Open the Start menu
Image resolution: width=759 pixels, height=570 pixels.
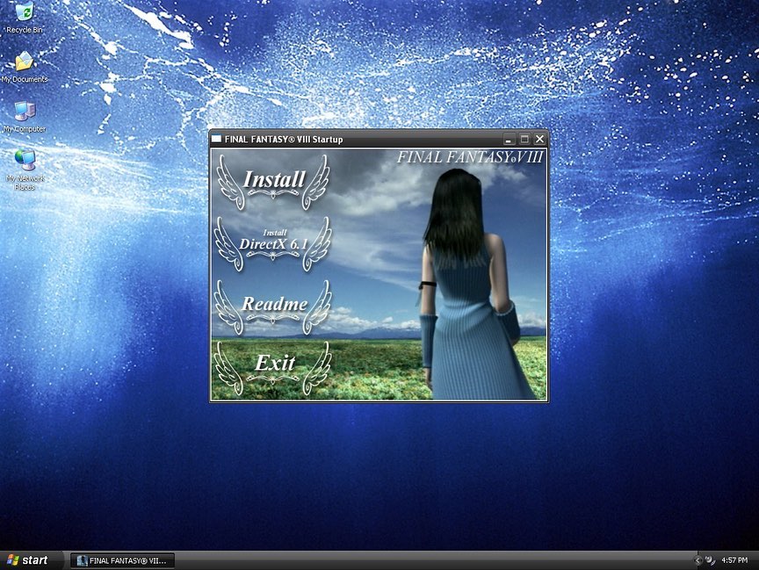29,559
